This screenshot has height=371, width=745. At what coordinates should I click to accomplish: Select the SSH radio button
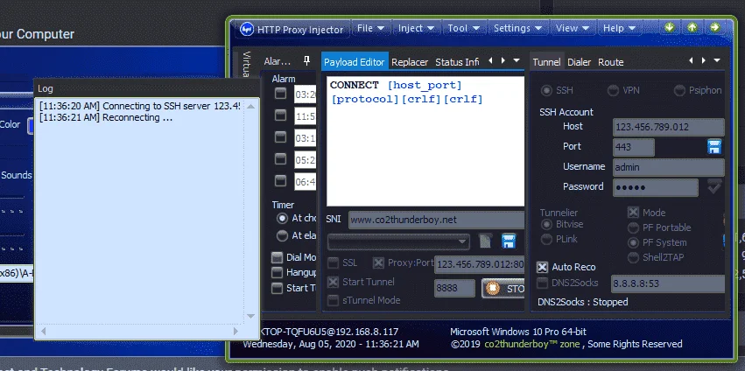[x=546, y=90]
